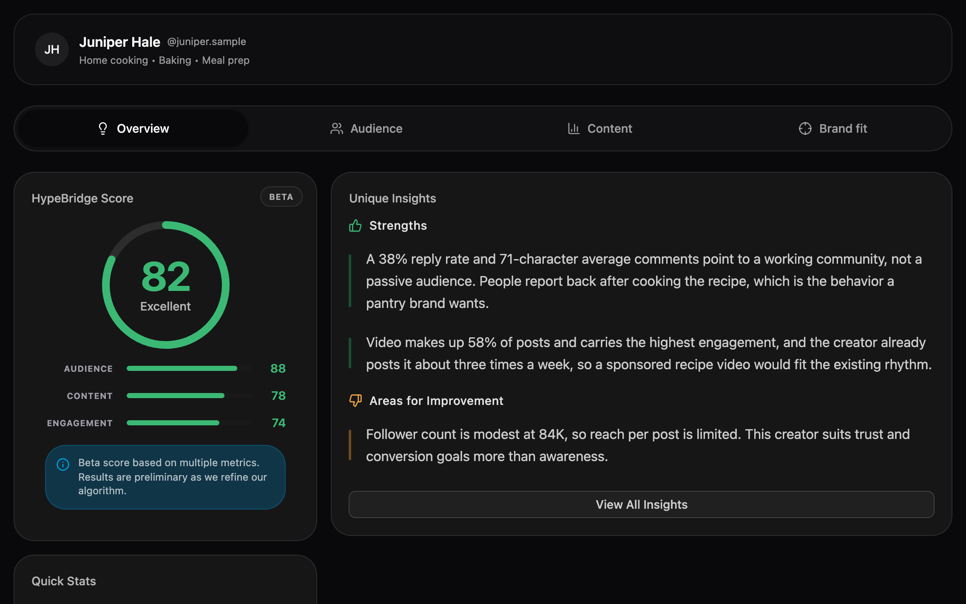Click the Excellent rating label

pyautogui.click(x=165, y=306)
